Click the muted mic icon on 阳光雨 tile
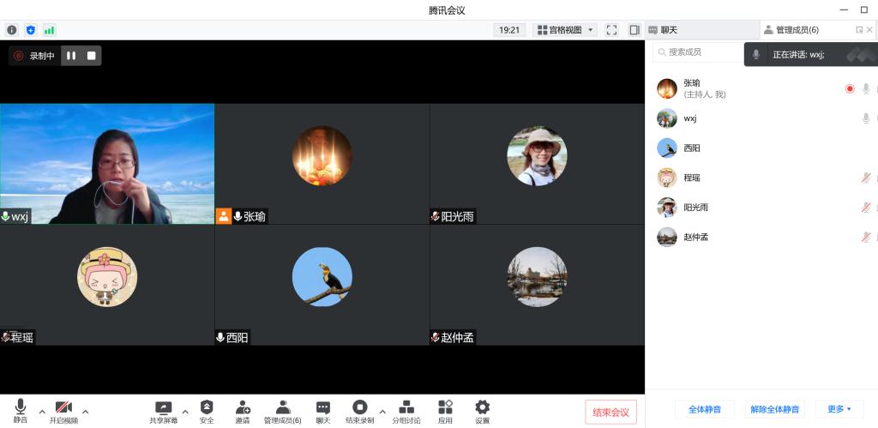 click(435, 216)
